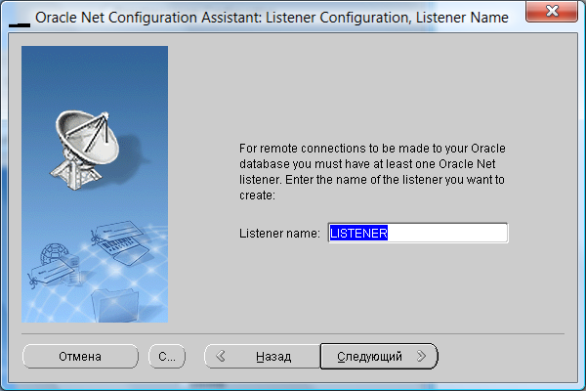Open help via the С... button
Image resolution: width=586 pixels, height=391 pixels.
(167, 356)
